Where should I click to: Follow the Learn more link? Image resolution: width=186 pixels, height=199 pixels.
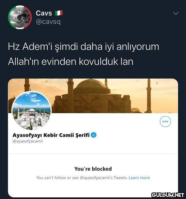point(139,178)
